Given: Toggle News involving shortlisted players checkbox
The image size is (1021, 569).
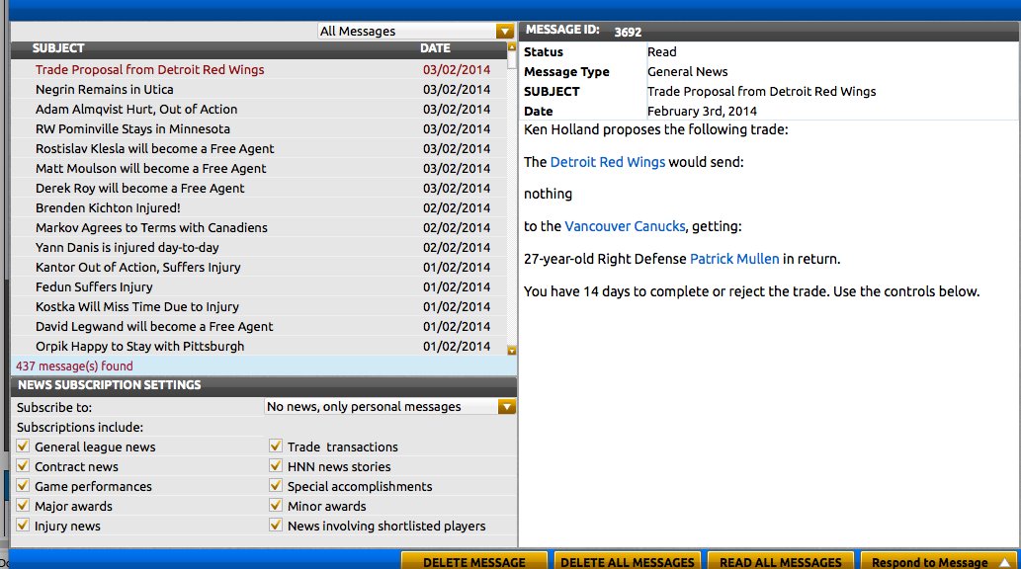Looking at the screenshot, I should 276,527.
